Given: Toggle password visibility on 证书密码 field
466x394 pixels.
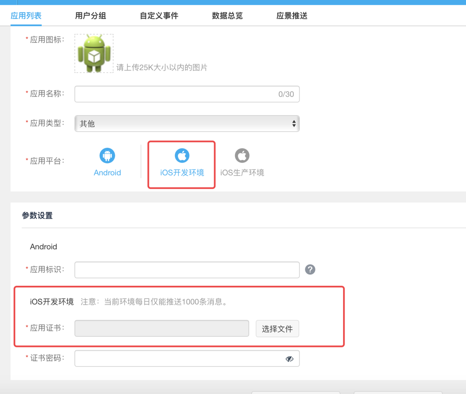Looking at the screenshot, I should pyautogui.click(x=289, y=359).
